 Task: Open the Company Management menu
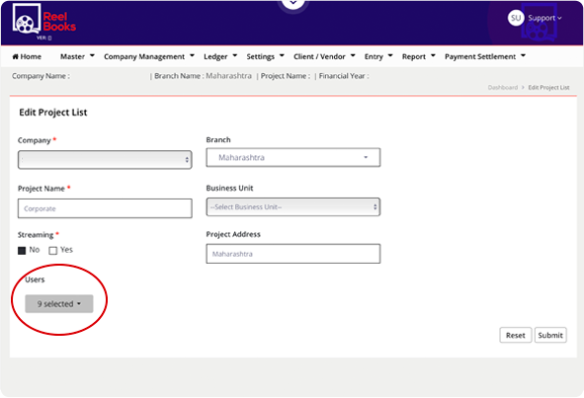pos(149,56)
